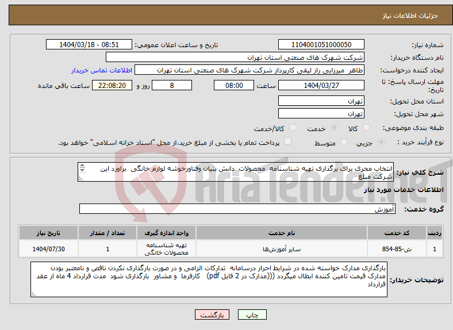
Task: Click the چاپ print button
Action: pyautogui.click(x=252, y=314)
